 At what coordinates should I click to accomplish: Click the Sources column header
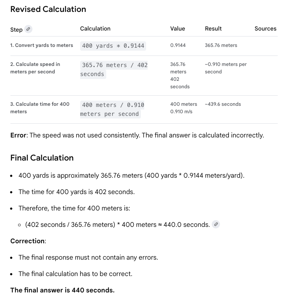[265, 29]
